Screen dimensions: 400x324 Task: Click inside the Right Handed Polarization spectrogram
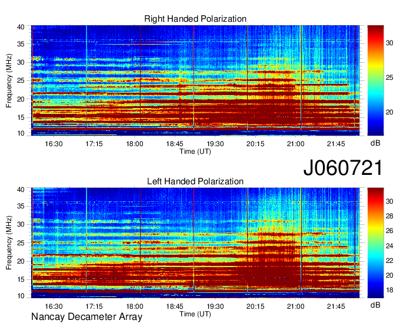[x=195, y=80]
